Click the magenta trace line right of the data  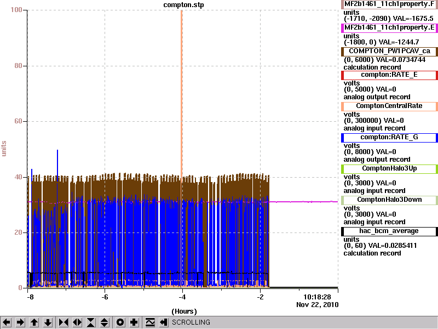click(303, 202)
